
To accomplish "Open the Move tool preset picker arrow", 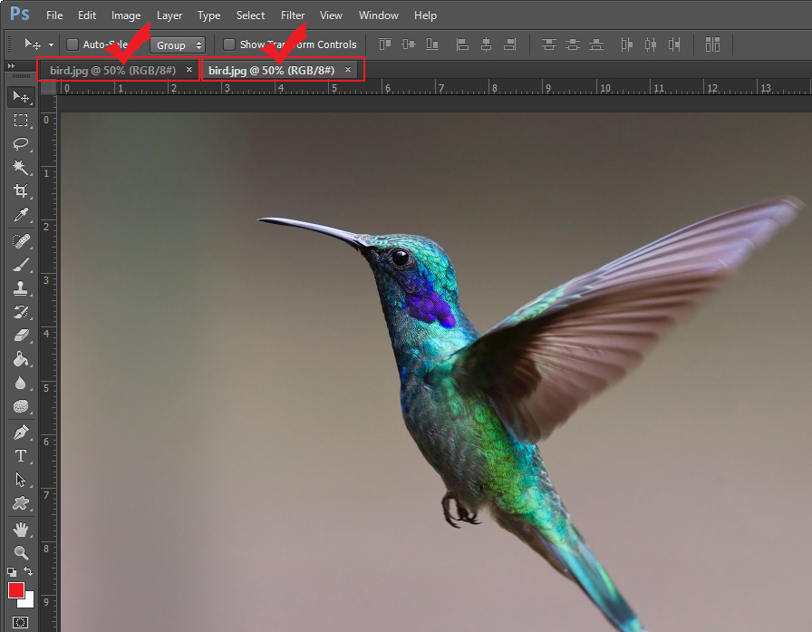I will point(51,44).
